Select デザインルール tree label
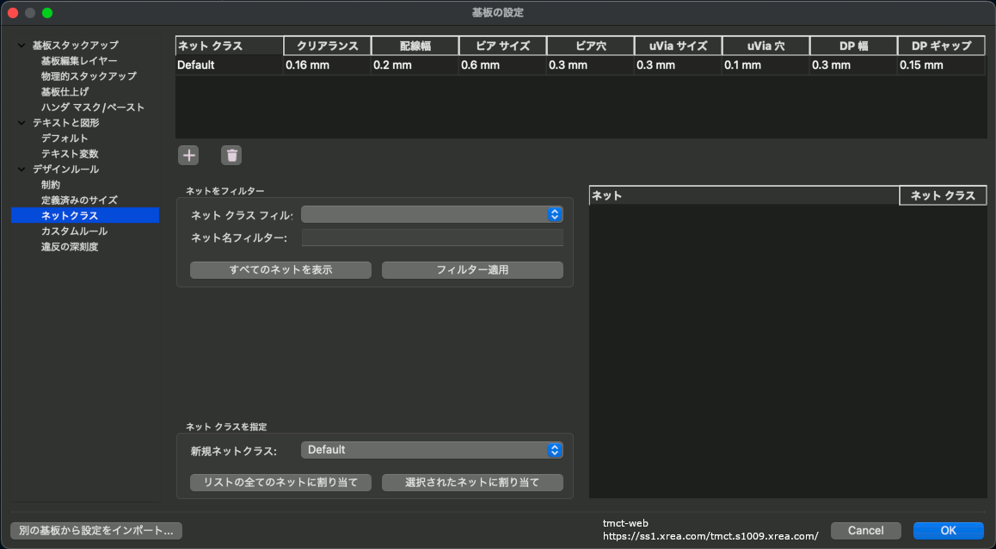 [x=65, y=169]
